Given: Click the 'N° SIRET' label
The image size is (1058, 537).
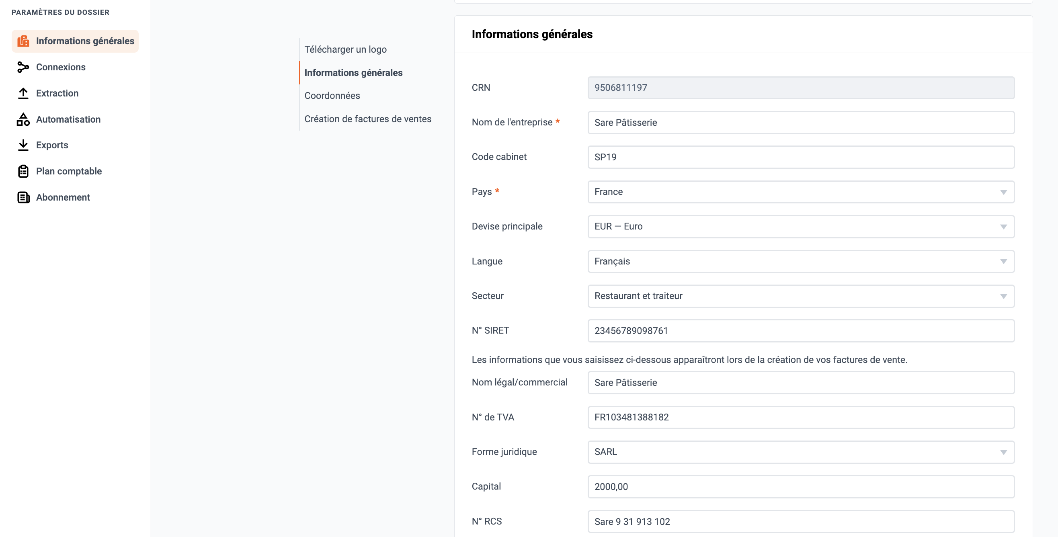Looking at the screenshot, I should click(x=490, y=330).
